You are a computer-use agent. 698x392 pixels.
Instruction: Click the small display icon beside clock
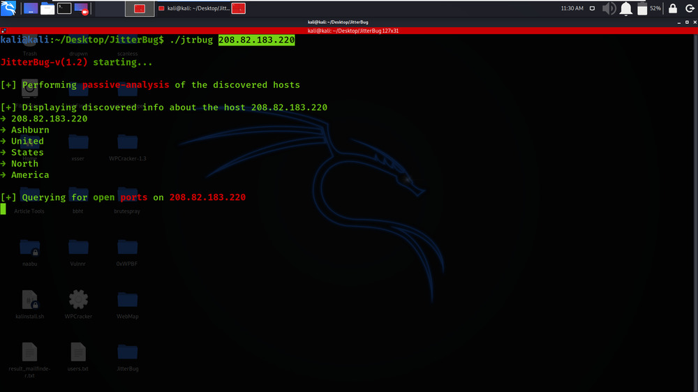[x=592, y=8]
